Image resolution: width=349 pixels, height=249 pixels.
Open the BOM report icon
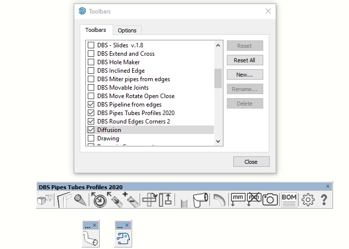289,200
